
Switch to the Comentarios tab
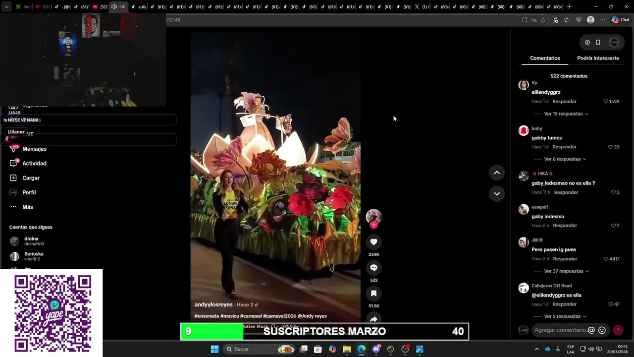[545, 58]
